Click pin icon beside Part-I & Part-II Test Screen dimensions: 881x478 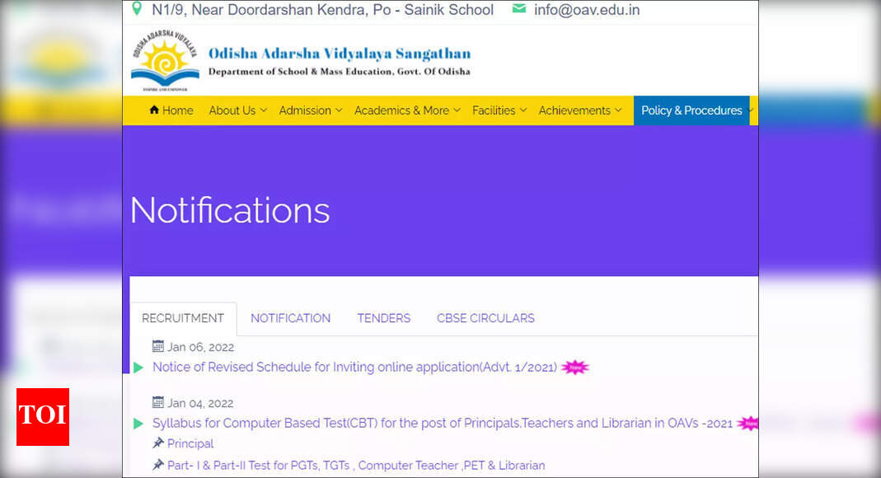pyautogui.click(x=158, y=465)
